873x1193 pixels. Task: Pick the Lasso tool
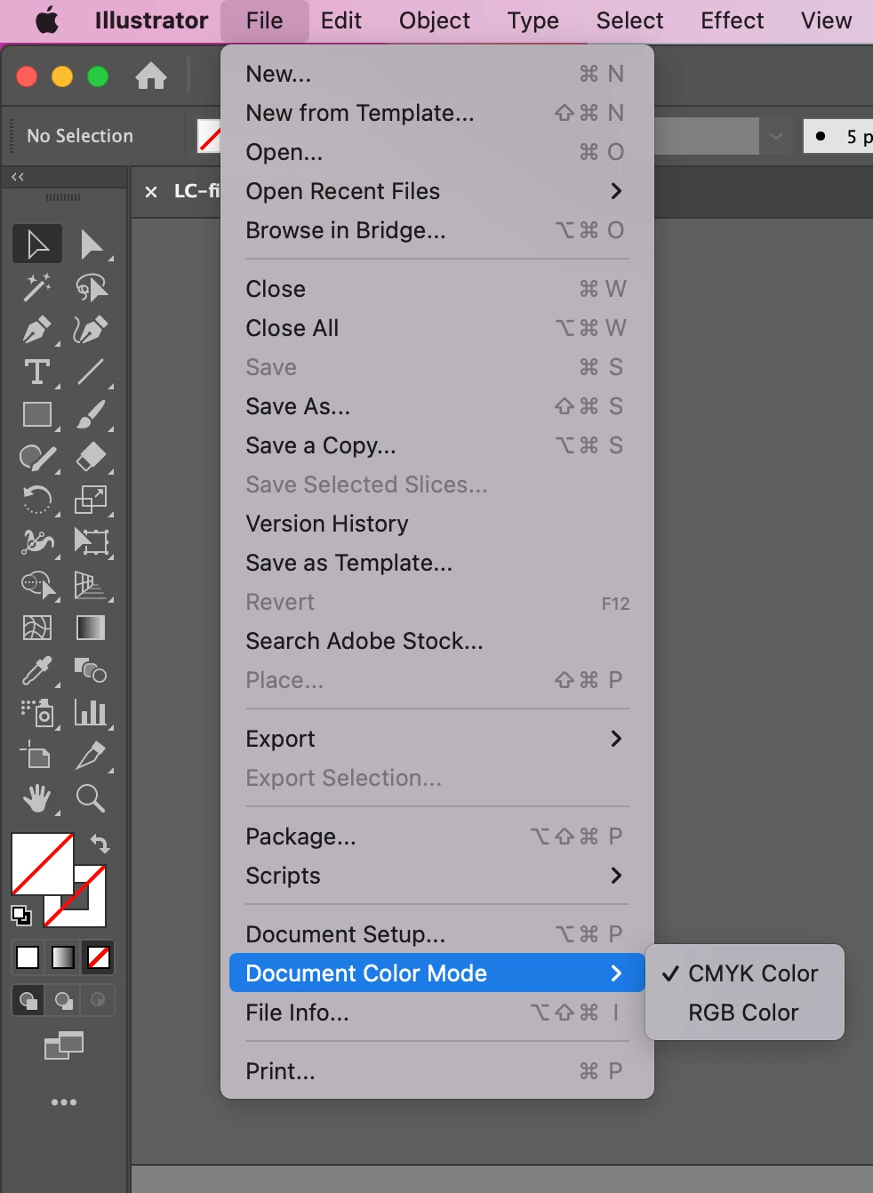[91, 287]
